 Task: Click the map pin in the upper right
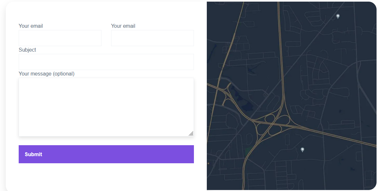click(338, 16)
